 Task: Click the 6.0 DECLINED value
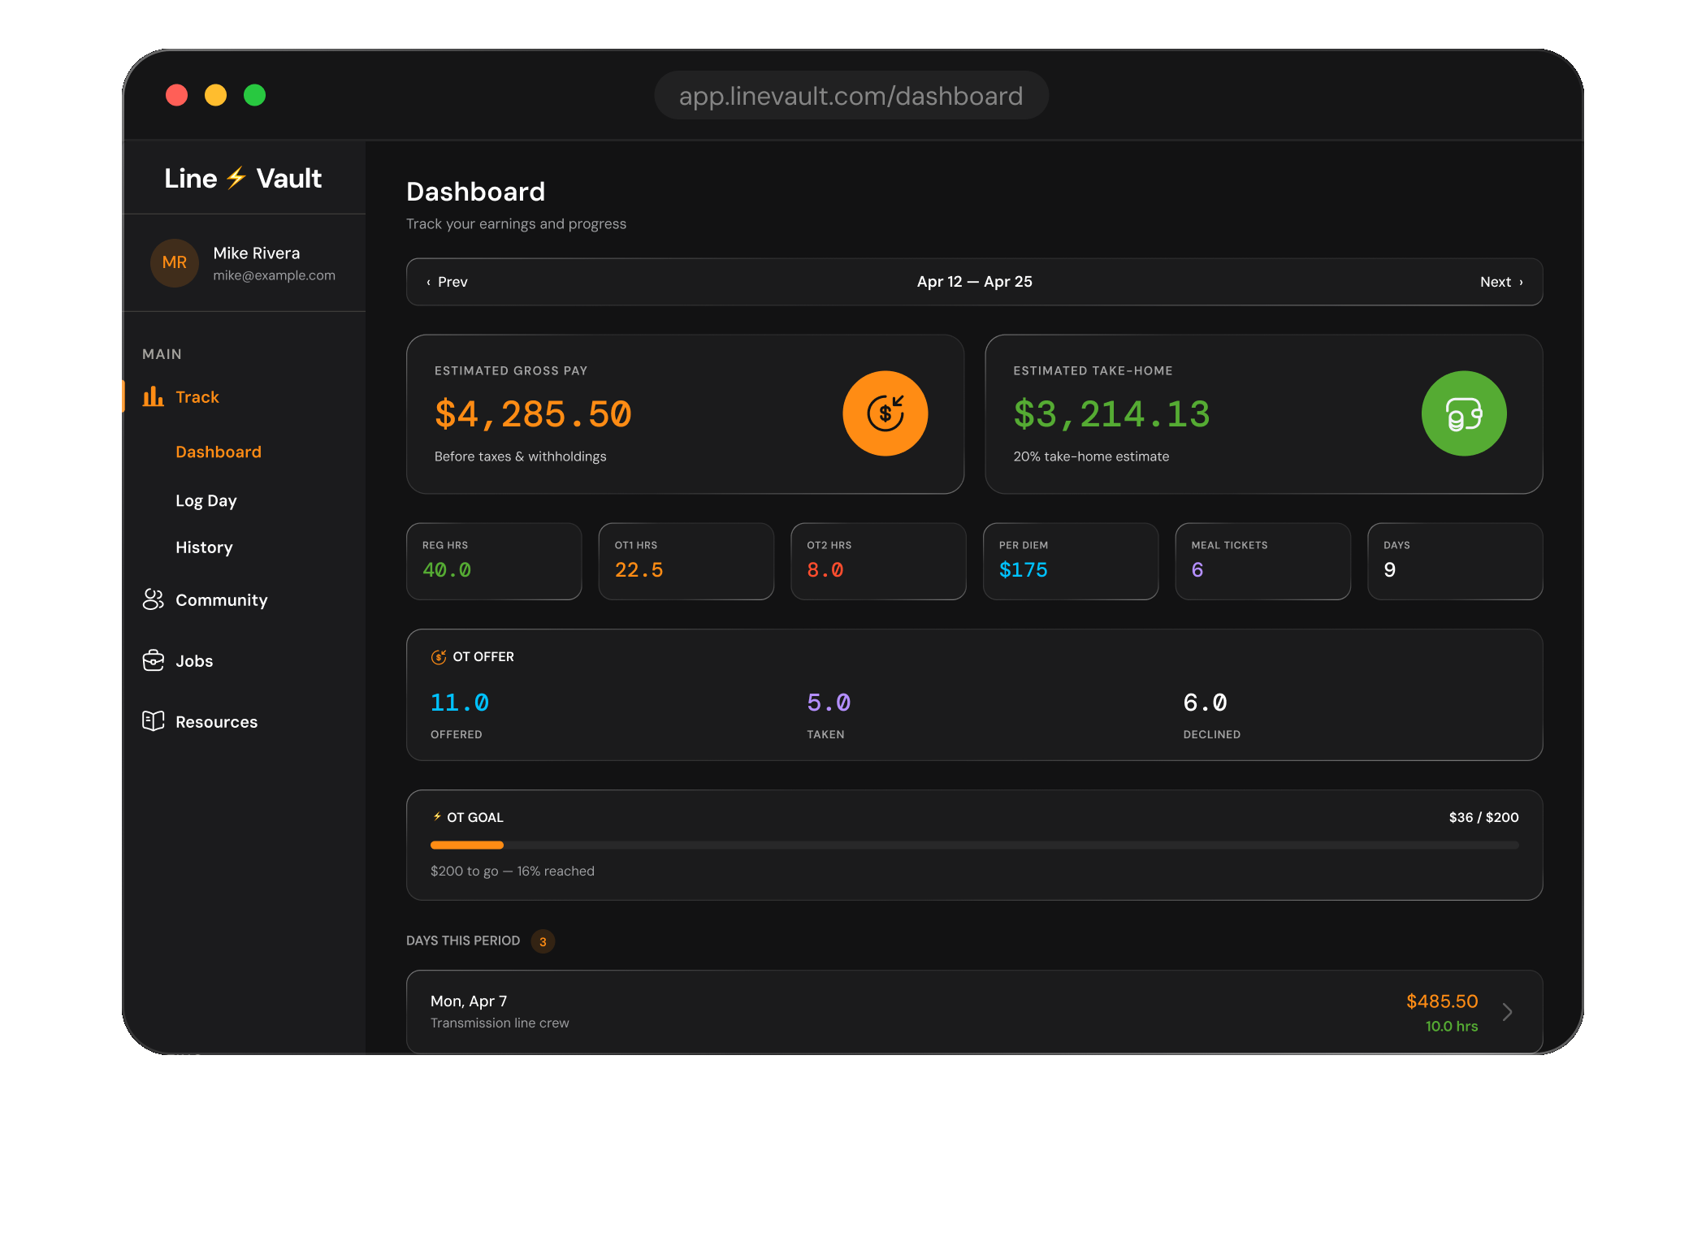(x=1205, y=703)
